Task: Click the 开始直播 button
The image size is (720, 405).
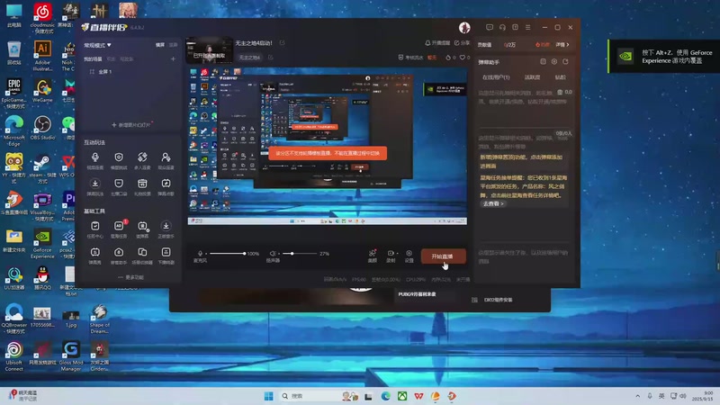Action: (x=443, y=256)
